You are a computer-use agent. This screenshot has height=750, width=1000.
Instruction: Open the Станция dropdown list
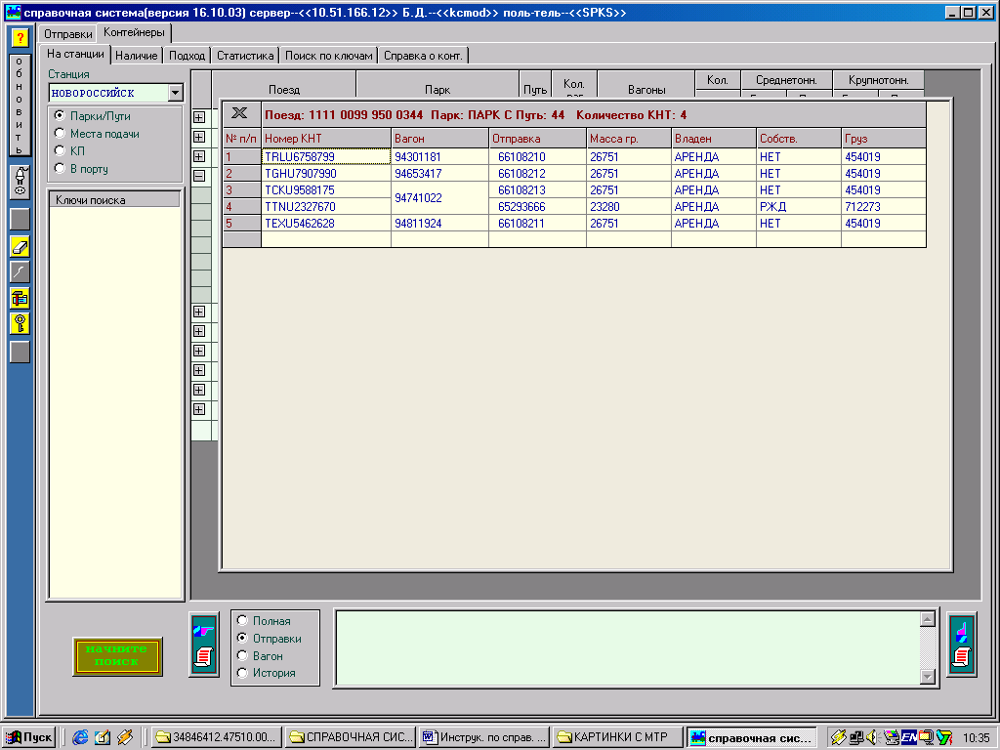tap(175, 93)
